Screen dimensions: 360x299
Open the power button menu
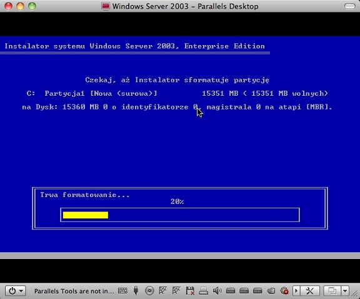[16, 291]
